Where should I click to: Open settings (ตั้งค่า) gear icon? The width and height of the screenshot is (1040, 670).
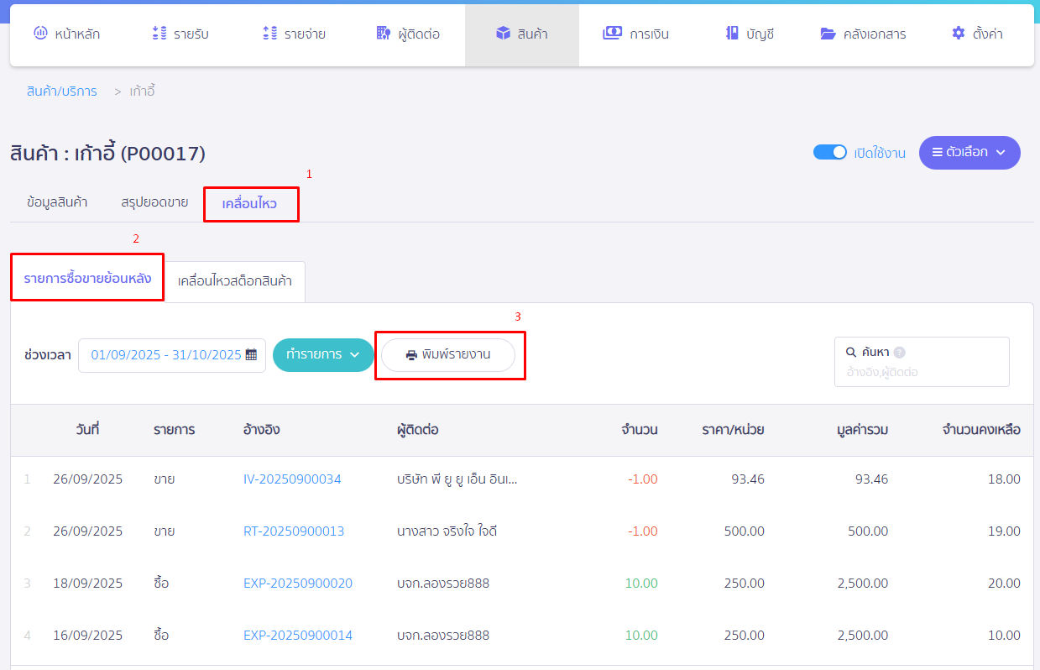pos(959,34)
